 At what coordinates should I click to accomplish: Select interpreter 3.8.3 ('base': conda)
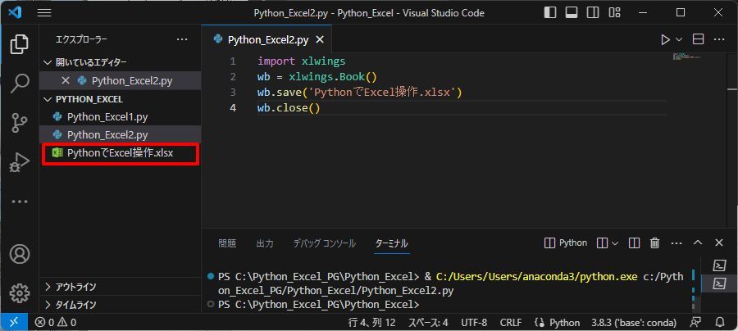634,323
